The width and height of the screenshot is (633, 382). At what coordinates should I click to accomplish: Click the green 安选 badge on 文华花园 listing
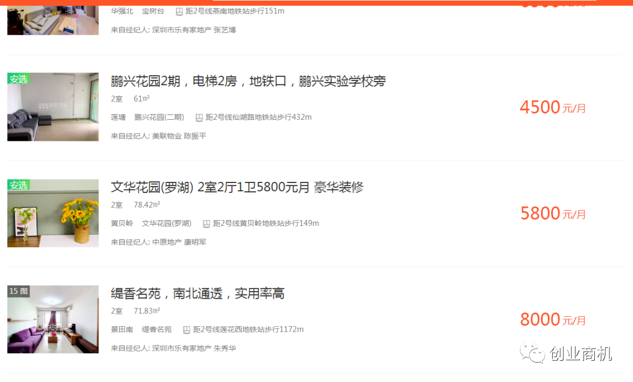(19, 185)
